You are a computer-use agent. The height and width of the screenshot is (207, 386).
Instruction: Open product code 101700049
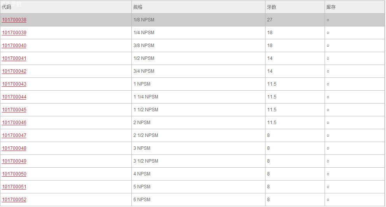coord(14,161)
